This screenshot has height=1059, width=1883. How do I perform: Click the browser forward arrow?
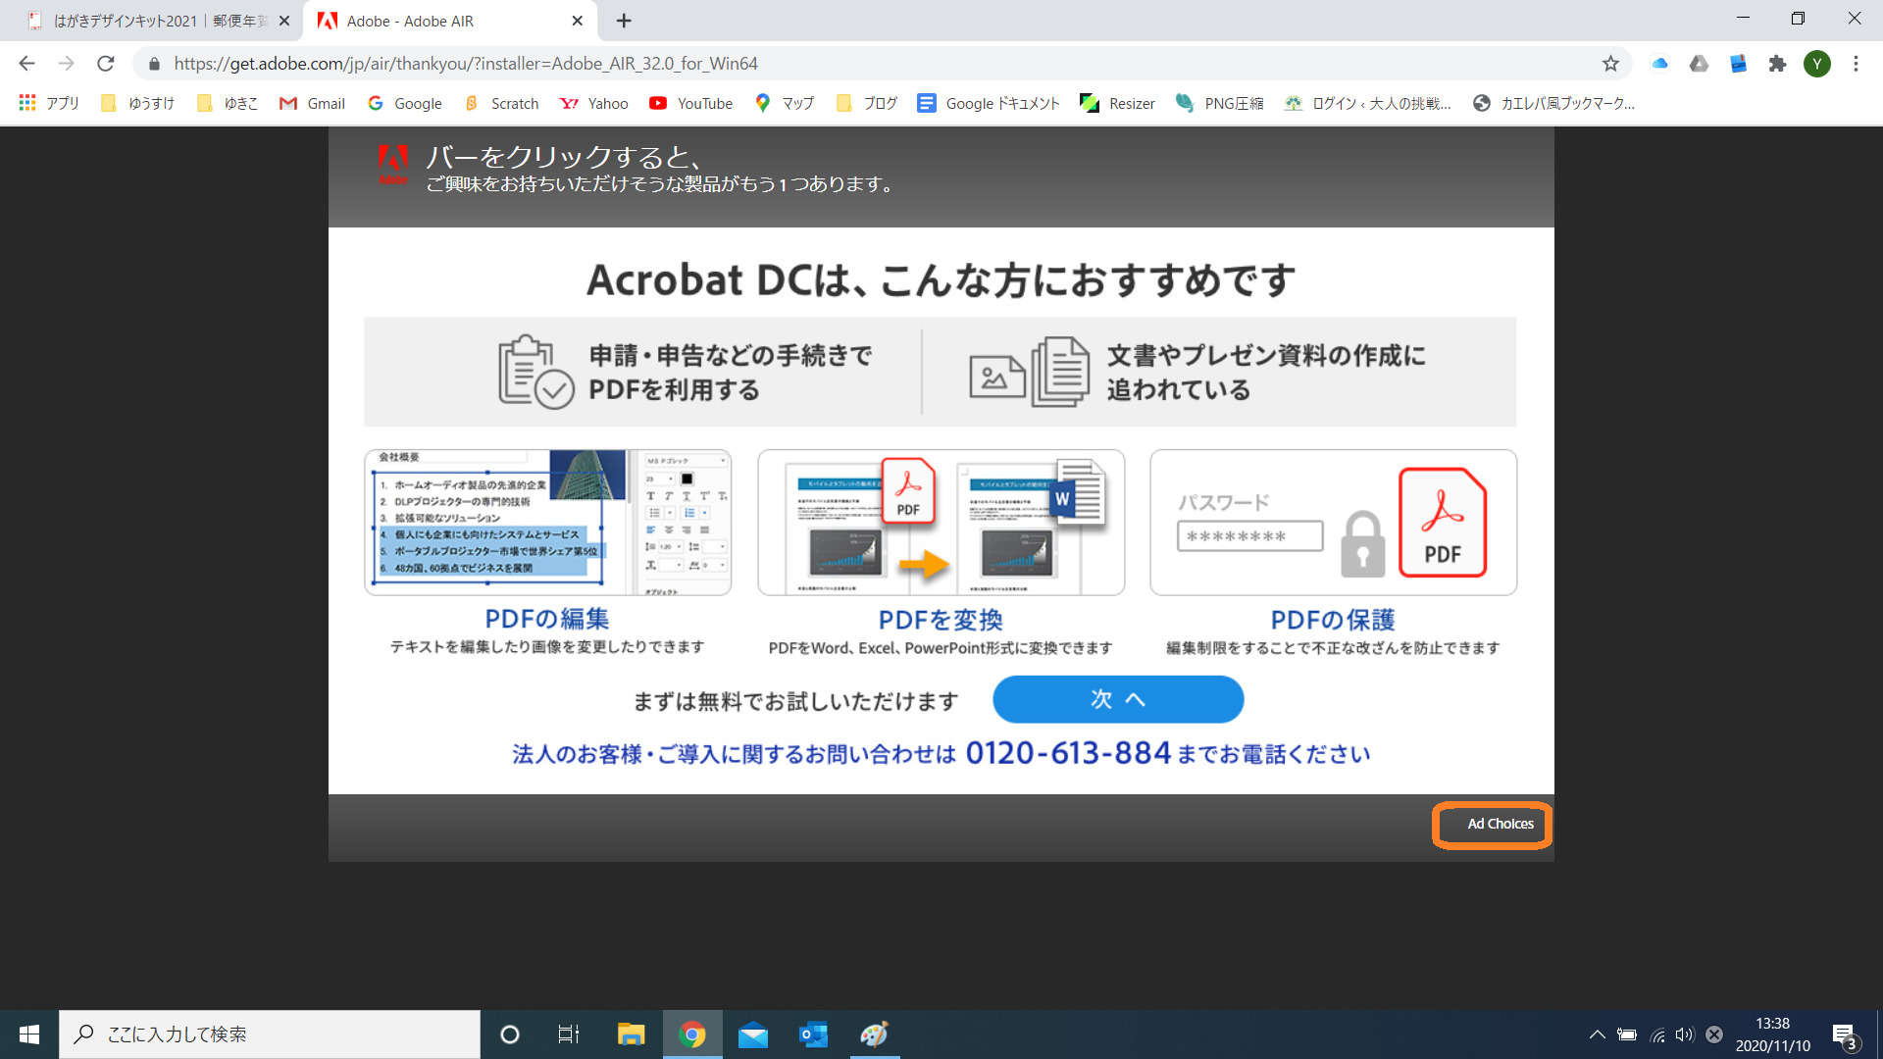tap(66, 64)
